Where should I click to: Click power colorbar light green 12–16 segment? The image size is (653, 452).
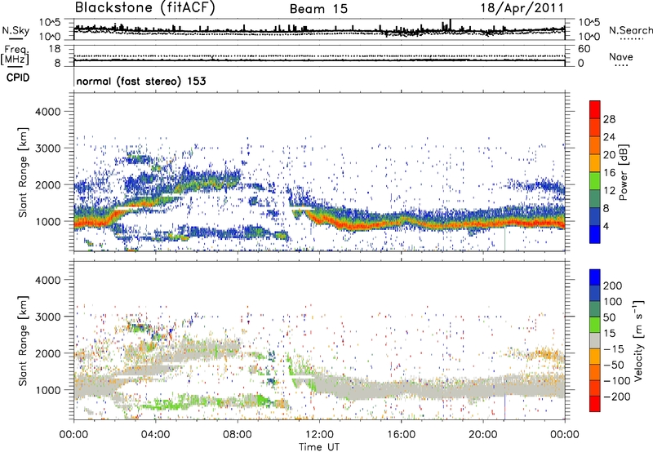(595, 181)
